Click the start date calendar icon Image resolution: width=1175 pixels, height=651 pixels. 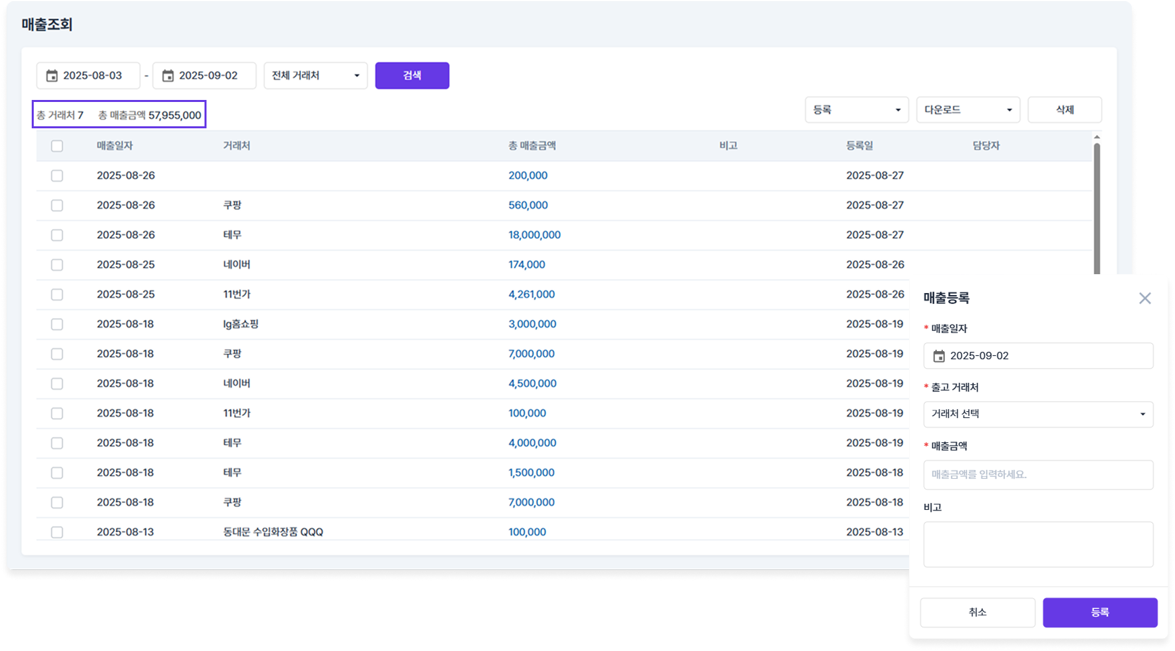click(52, 76)
